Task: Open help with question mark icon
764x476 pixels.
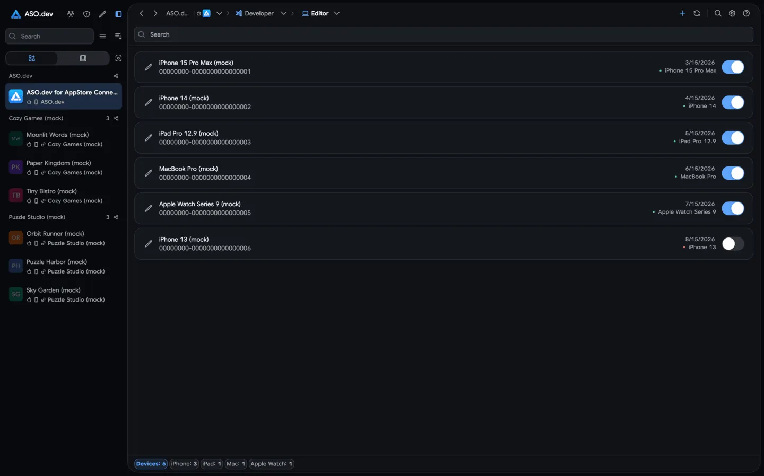Action: pyautogui.click(x=746, y=13)
